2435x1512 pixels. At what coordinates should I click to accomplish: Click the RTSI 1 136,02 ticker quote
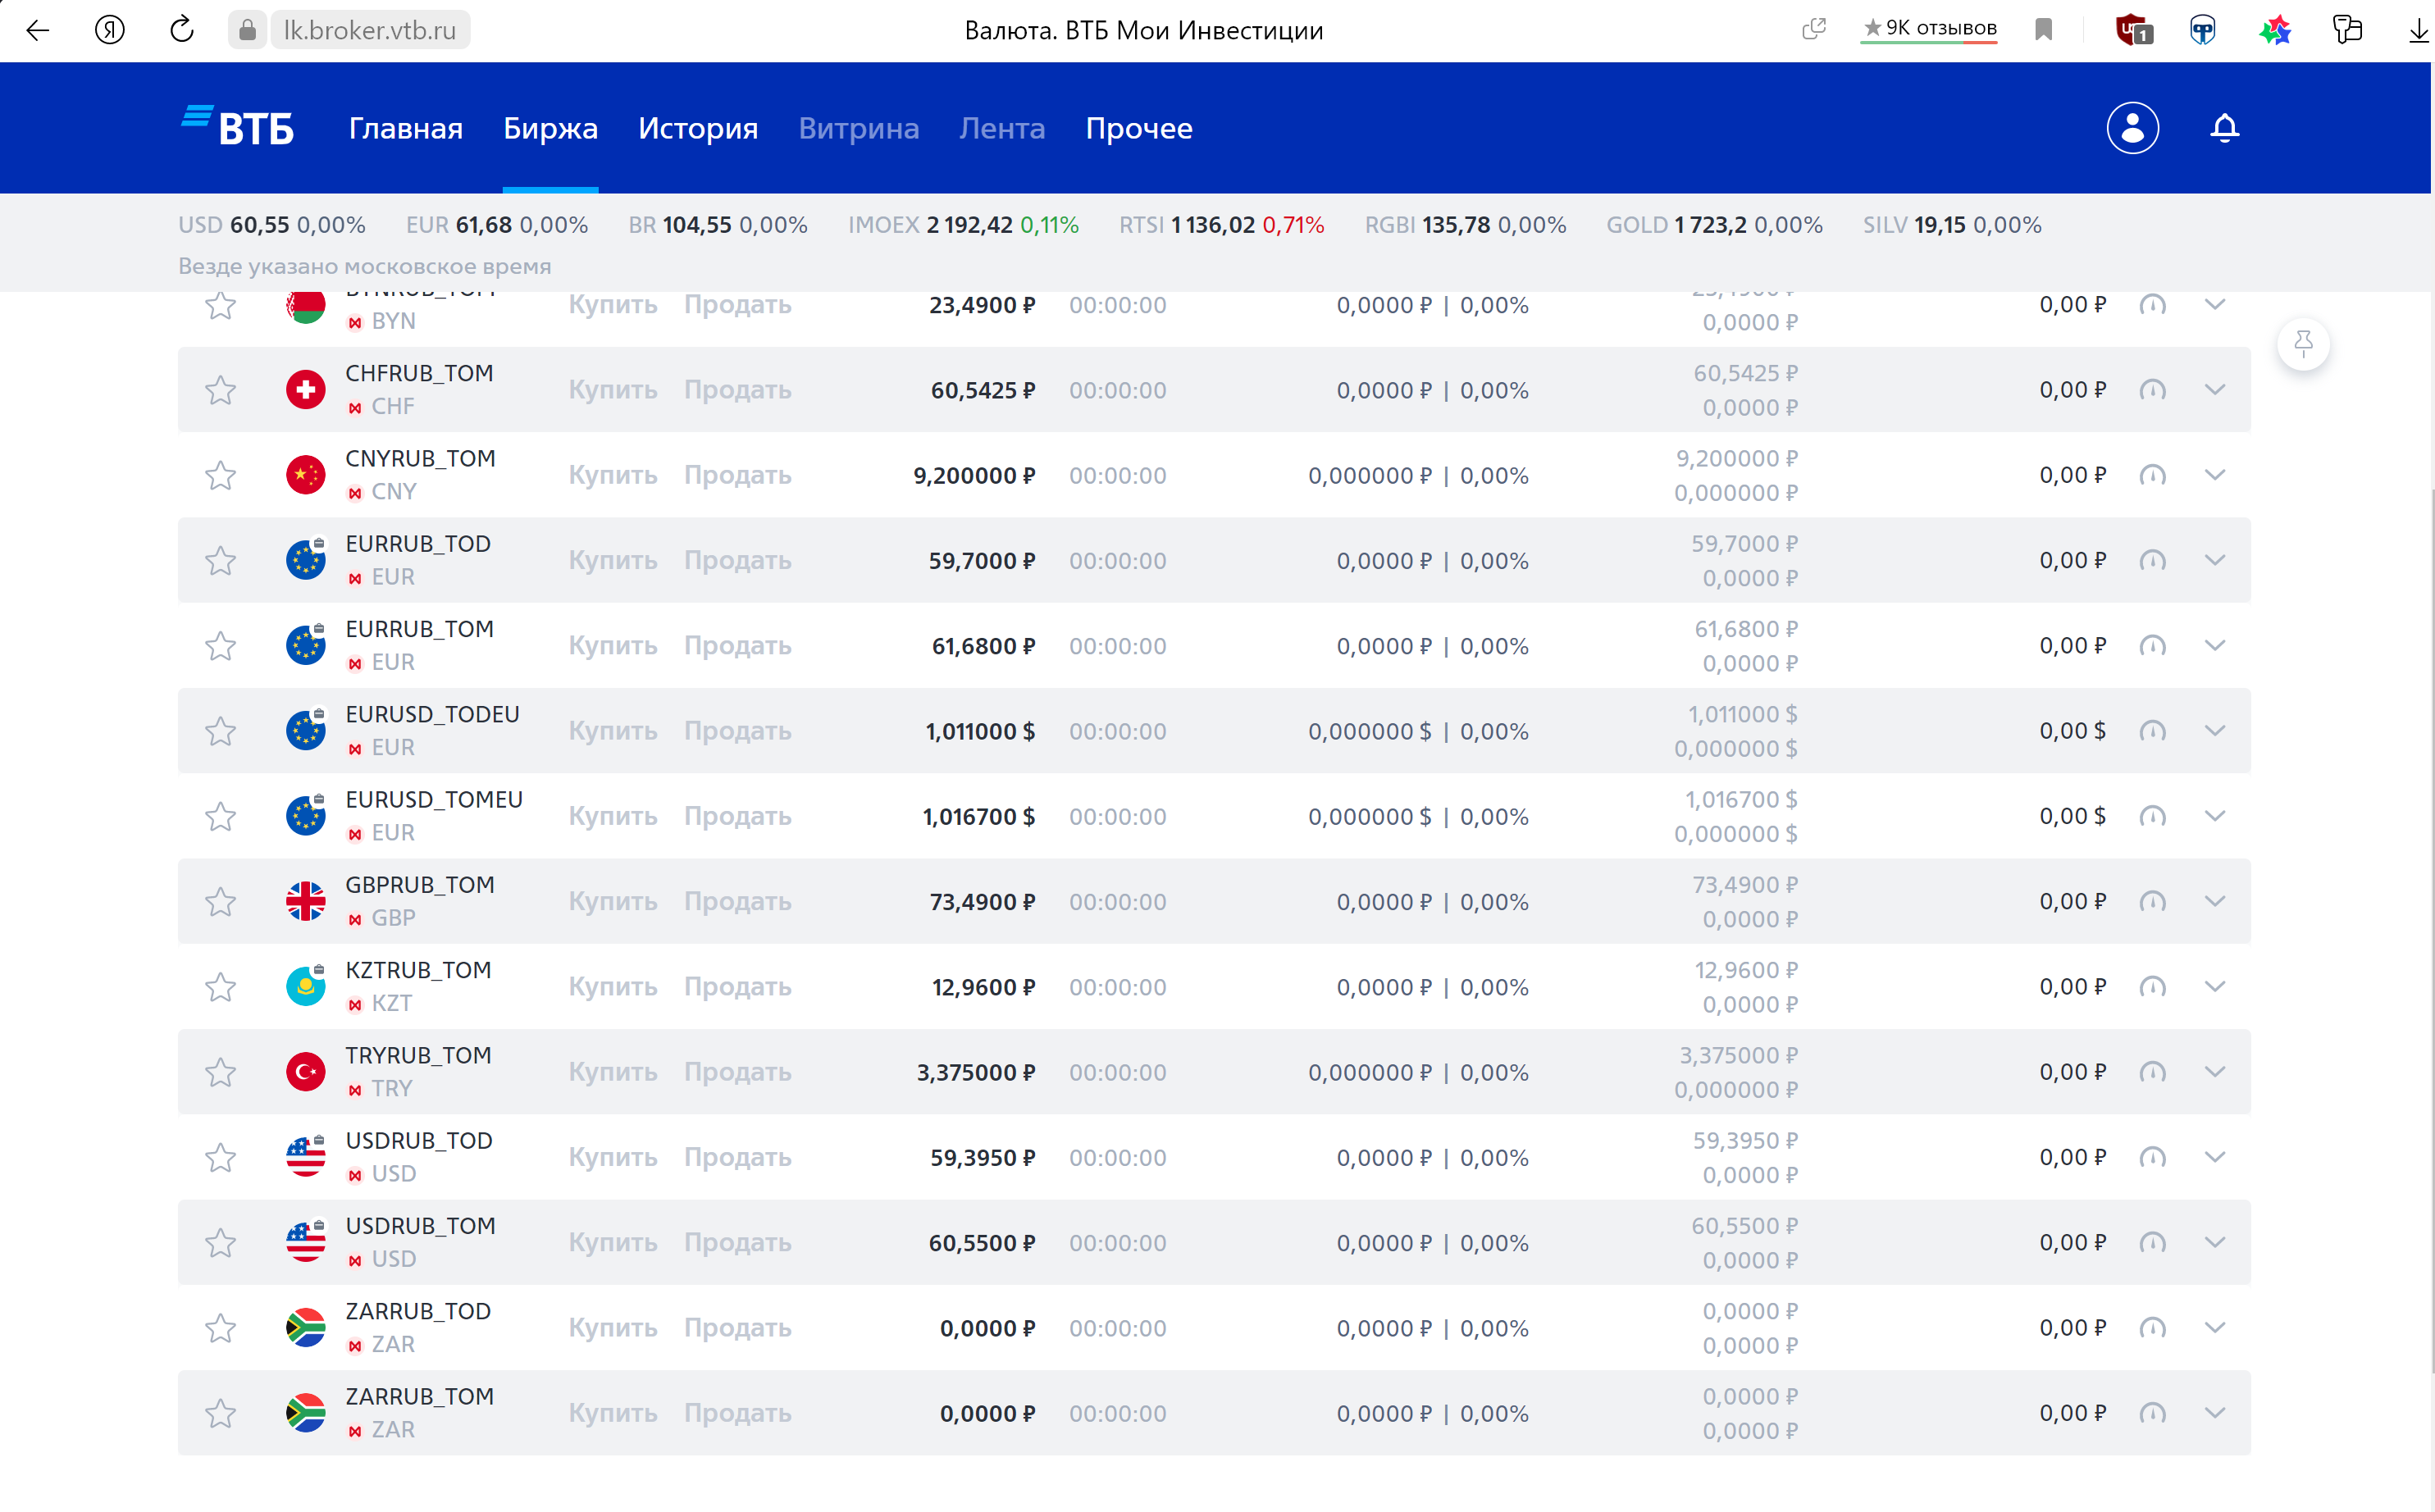tap(1221, 224)
